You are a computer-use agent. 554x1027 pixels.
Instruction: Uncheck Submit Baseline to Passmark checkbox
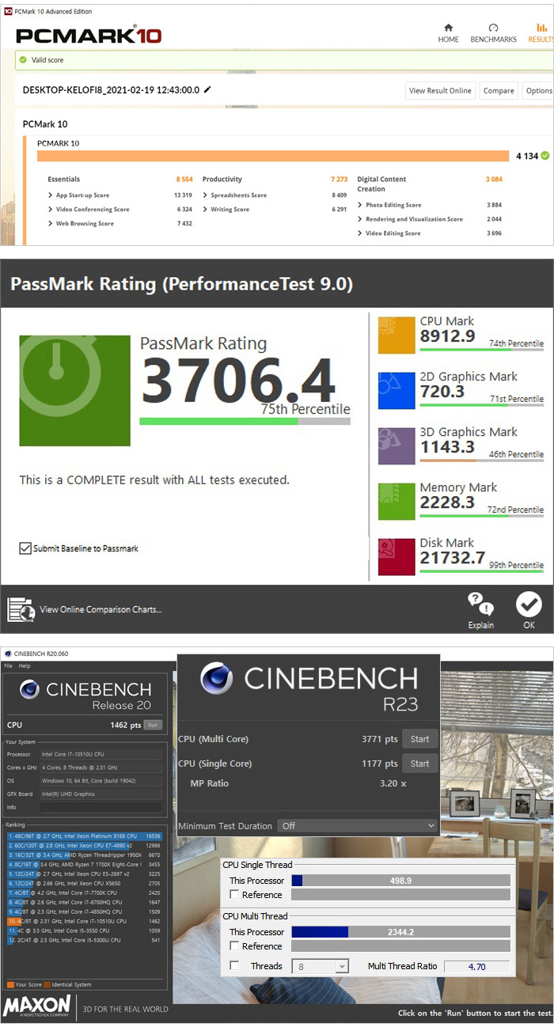click(x=25, y=548)
